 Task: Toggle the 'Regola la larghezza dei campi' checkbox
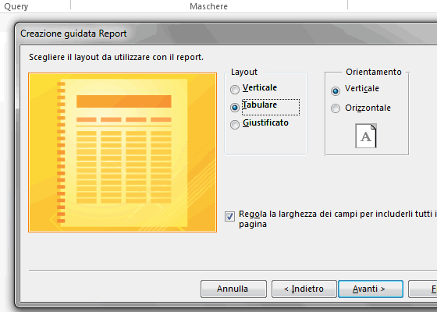coord(229,217)
